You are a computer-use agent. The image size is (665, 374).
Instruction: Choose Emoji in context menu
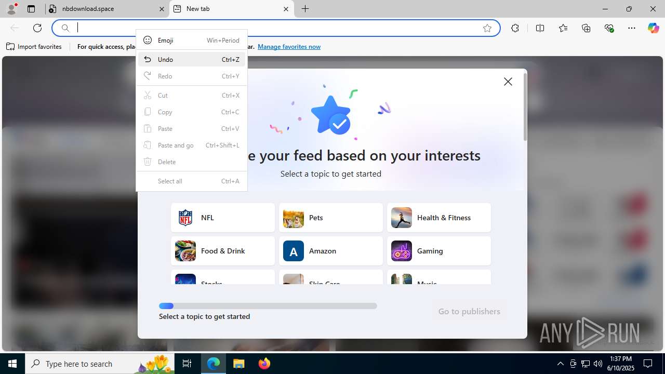[192, 40]
